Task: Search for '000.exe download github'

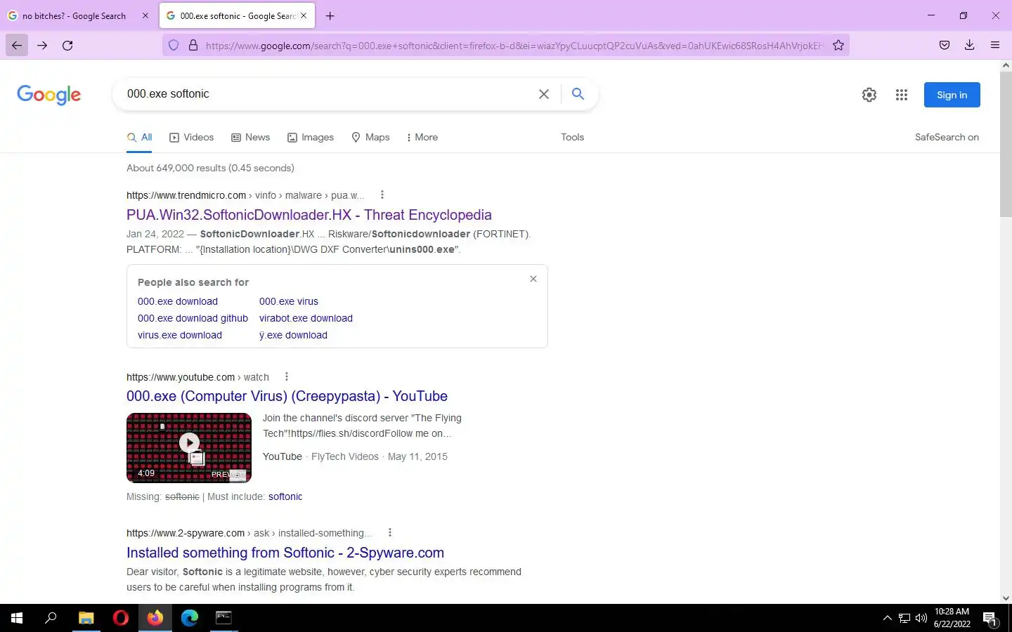Action: click(x=193, y=318)
